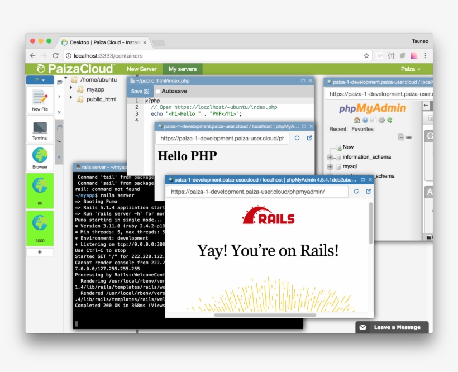Expand the mysql database node
This screenshot has width=458, height=372.
click(x=330, y=166)
